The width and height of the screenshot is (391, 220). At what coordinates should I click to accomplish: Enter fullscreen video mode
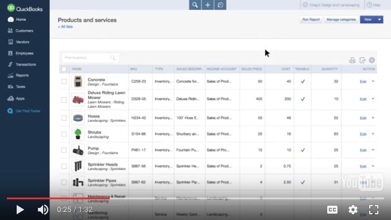374,210
